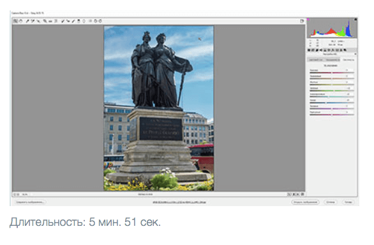Open the HSL panel flyout menu

tap(355, 54)
